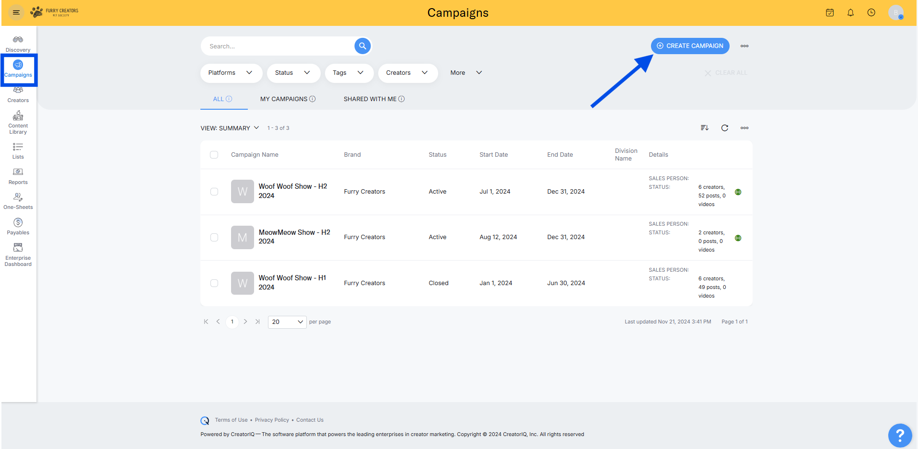The width and height of the screenshot is (918, 449).
Task: Change the per page count dropdown
Action: tap(287, 322)
